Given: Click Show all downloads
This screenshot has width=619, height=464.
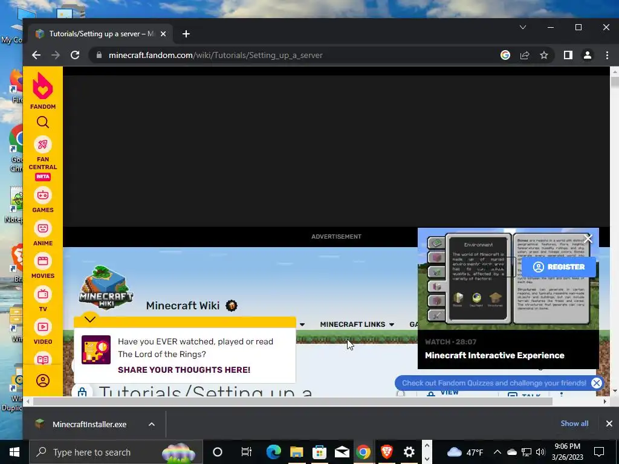Looking at the screenshot, I should click(574, 424).
